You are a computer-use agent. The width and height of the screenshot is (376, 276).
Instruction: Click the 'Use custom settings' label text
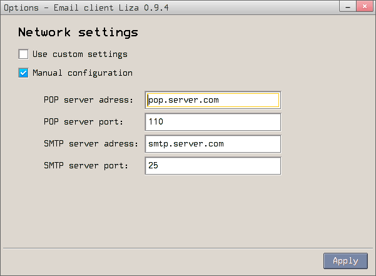coord(79,54)
